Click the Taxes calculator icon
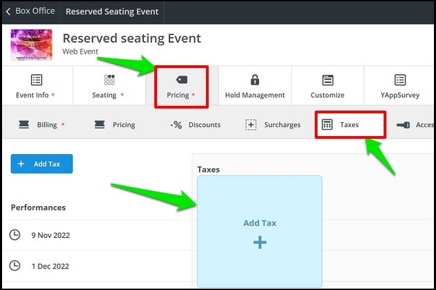 [327, 124]
